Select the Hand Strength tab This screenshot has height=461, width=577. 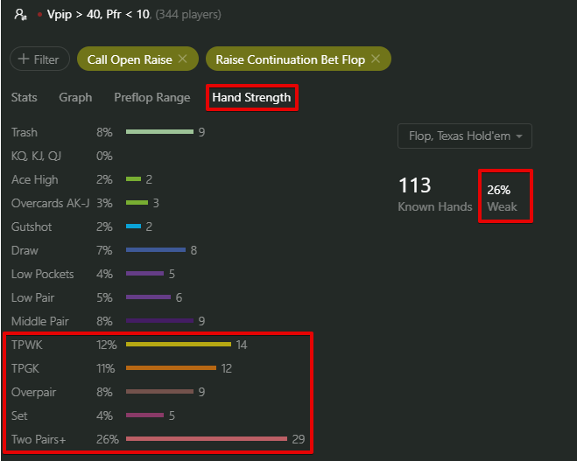pyautogui.click(x=251, y=97)
